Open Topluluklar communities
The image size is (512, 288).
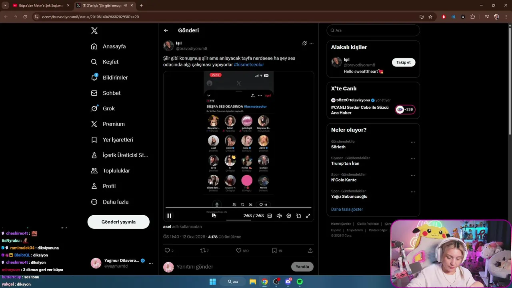pyautogui.click(x=110, y=171)
